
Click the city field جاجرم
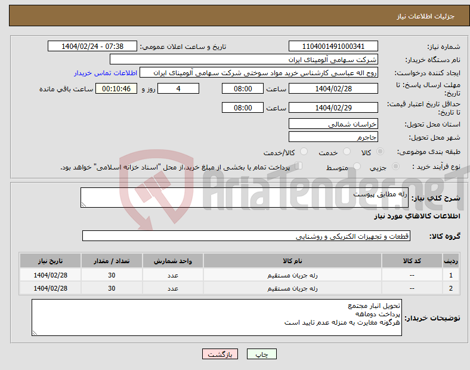(x=333, y=137)
